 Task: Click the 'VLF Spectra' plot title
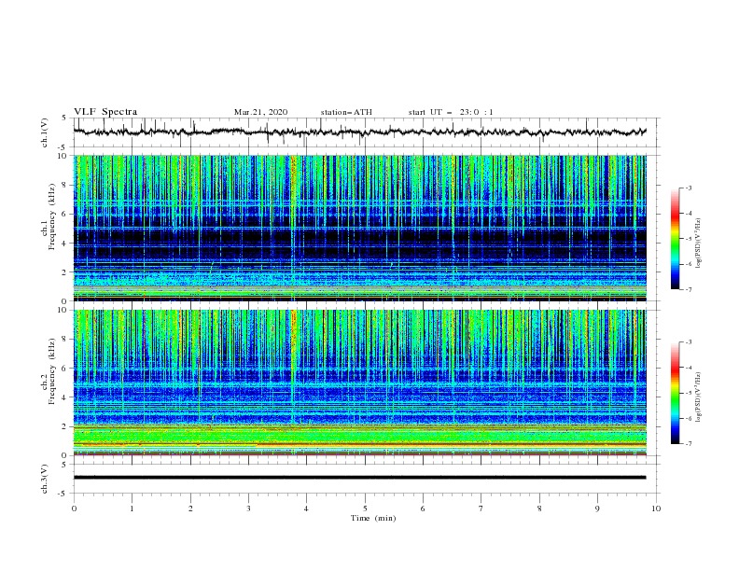click(105, 112)
